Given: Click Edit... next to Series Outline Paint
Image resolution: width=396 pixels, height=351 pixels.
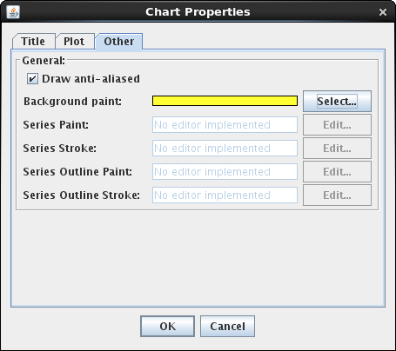Looking at the screenshot, I should point(337,172).
